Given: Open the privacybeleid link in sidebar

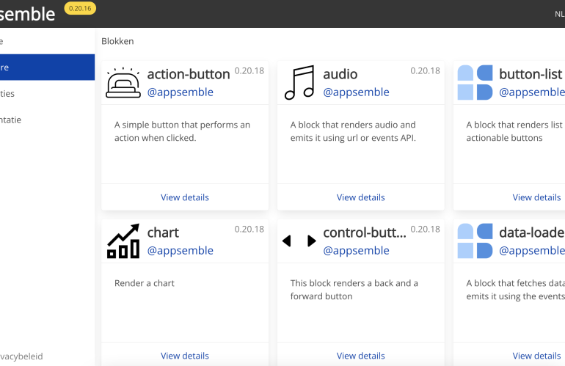Looking at the screenshot, I should (21, 356).
